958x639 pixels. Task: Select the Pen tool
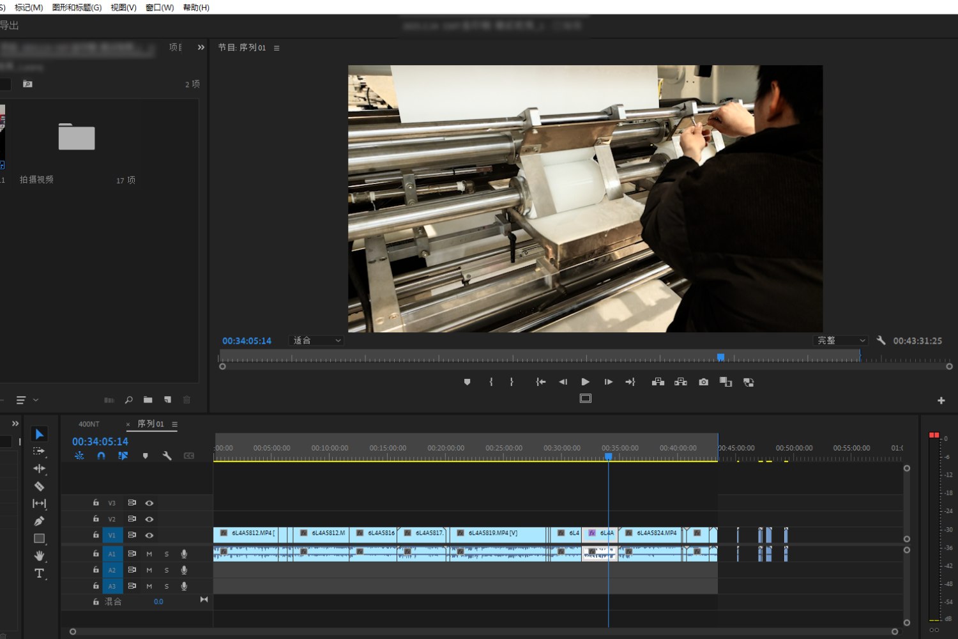click(x=39, y=521)
